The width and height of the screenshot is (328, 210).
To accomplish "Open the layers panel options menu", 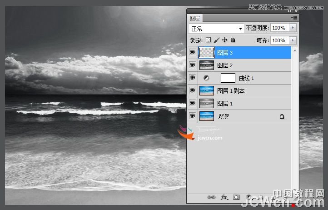I will point(294,18).
